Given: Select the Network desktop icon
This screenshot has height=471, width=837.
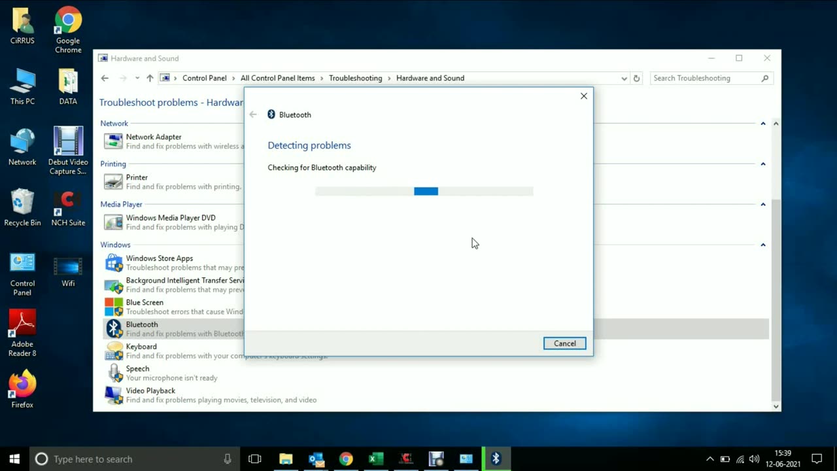Looking at the screenshot, I should click(x=22, y=147).
